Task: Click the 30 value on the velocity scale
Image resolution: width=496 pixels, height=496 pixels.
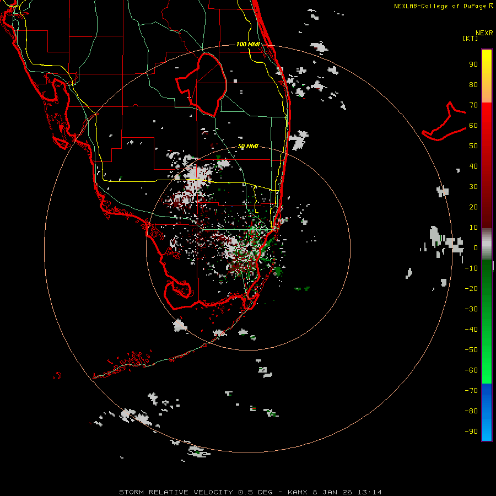Action: pos(473,187)
